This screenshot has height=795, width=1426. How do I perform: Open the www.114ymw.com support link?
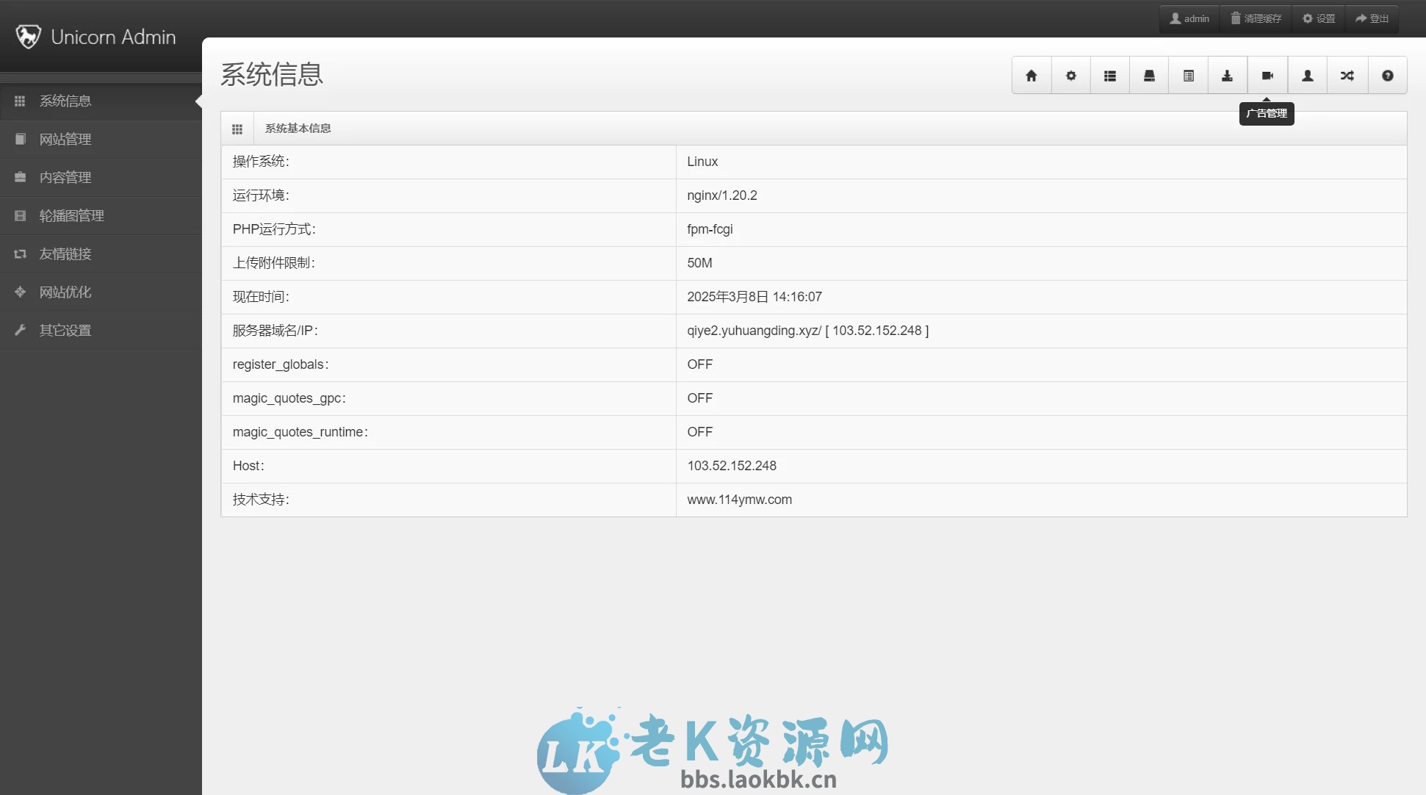click(739, 500)
